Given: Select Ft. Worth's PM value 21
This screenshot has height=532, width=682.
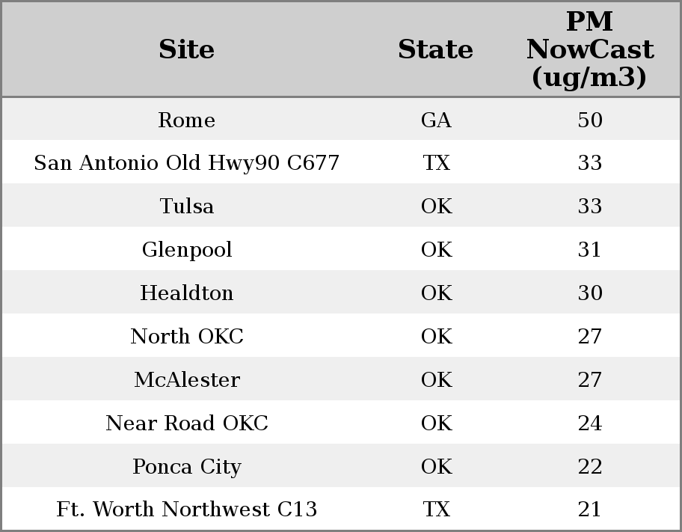Looking at the screenshot, I should click(x=590, y=510).
